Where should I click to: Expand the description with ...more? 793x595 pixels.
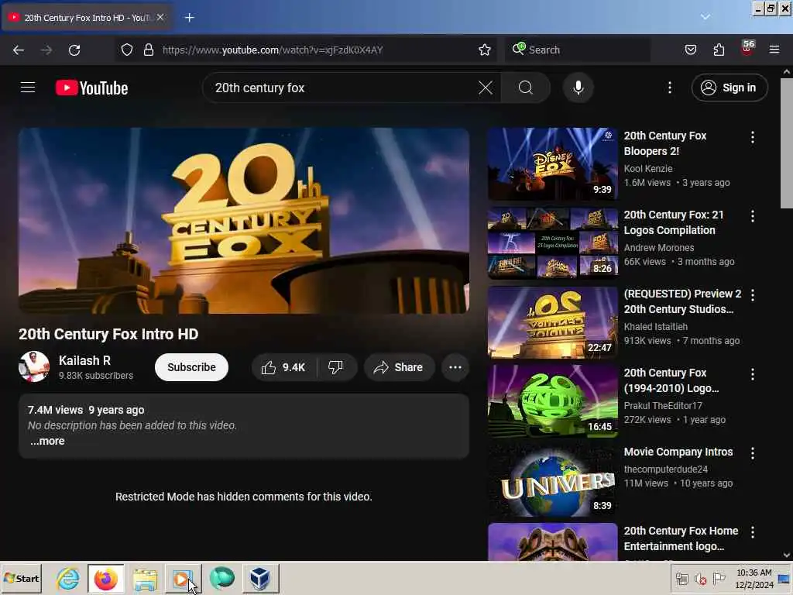click(47, 441)
